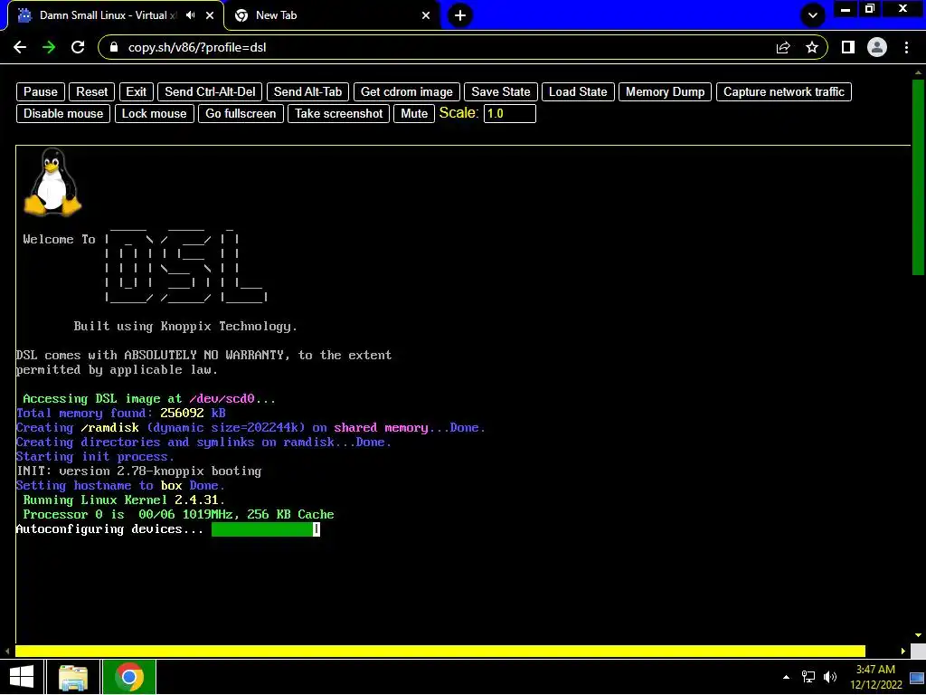Click the yellow horizontal scrollbar
926x695 pixels.
coord(440,652)
